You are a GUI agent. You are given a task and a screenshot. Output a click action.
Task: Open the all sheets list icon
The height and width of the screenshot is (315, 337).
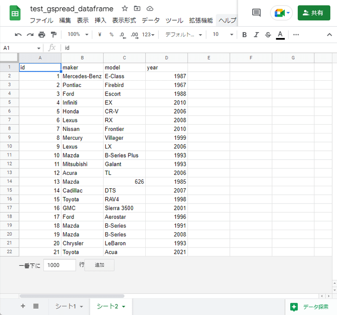[x=36, y=306]
